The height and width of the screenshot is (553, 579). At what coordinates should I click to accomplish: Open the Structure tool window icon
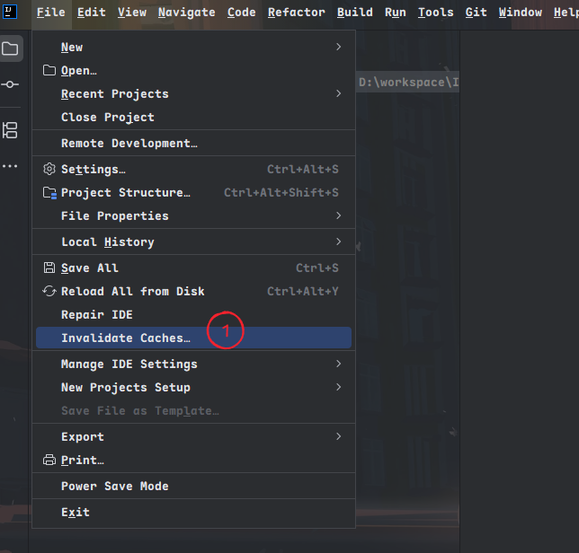pos(11,130)
